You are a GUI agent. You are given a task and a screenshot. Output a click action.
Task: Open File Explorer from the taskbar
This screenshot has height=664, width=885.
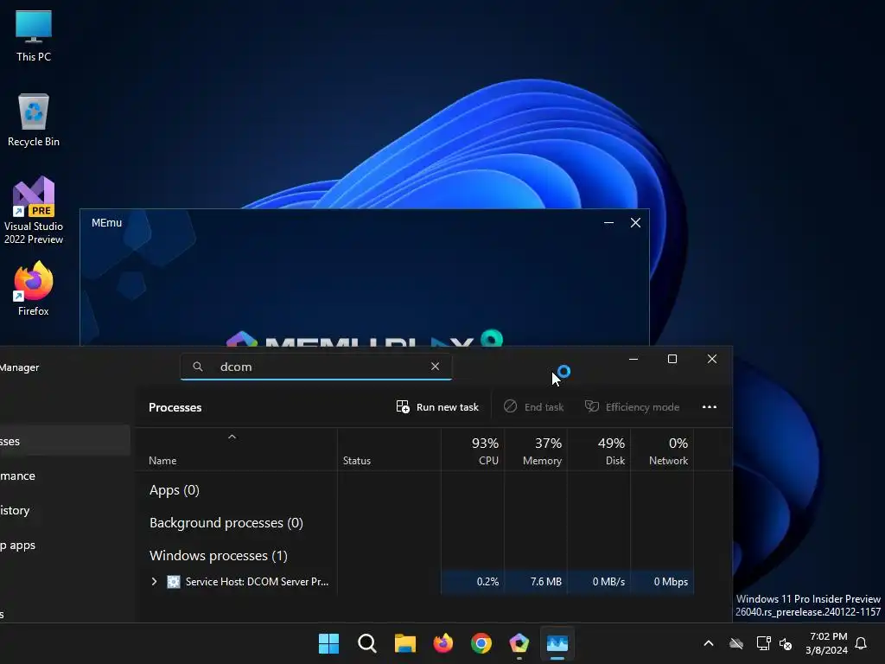point(404,643)
